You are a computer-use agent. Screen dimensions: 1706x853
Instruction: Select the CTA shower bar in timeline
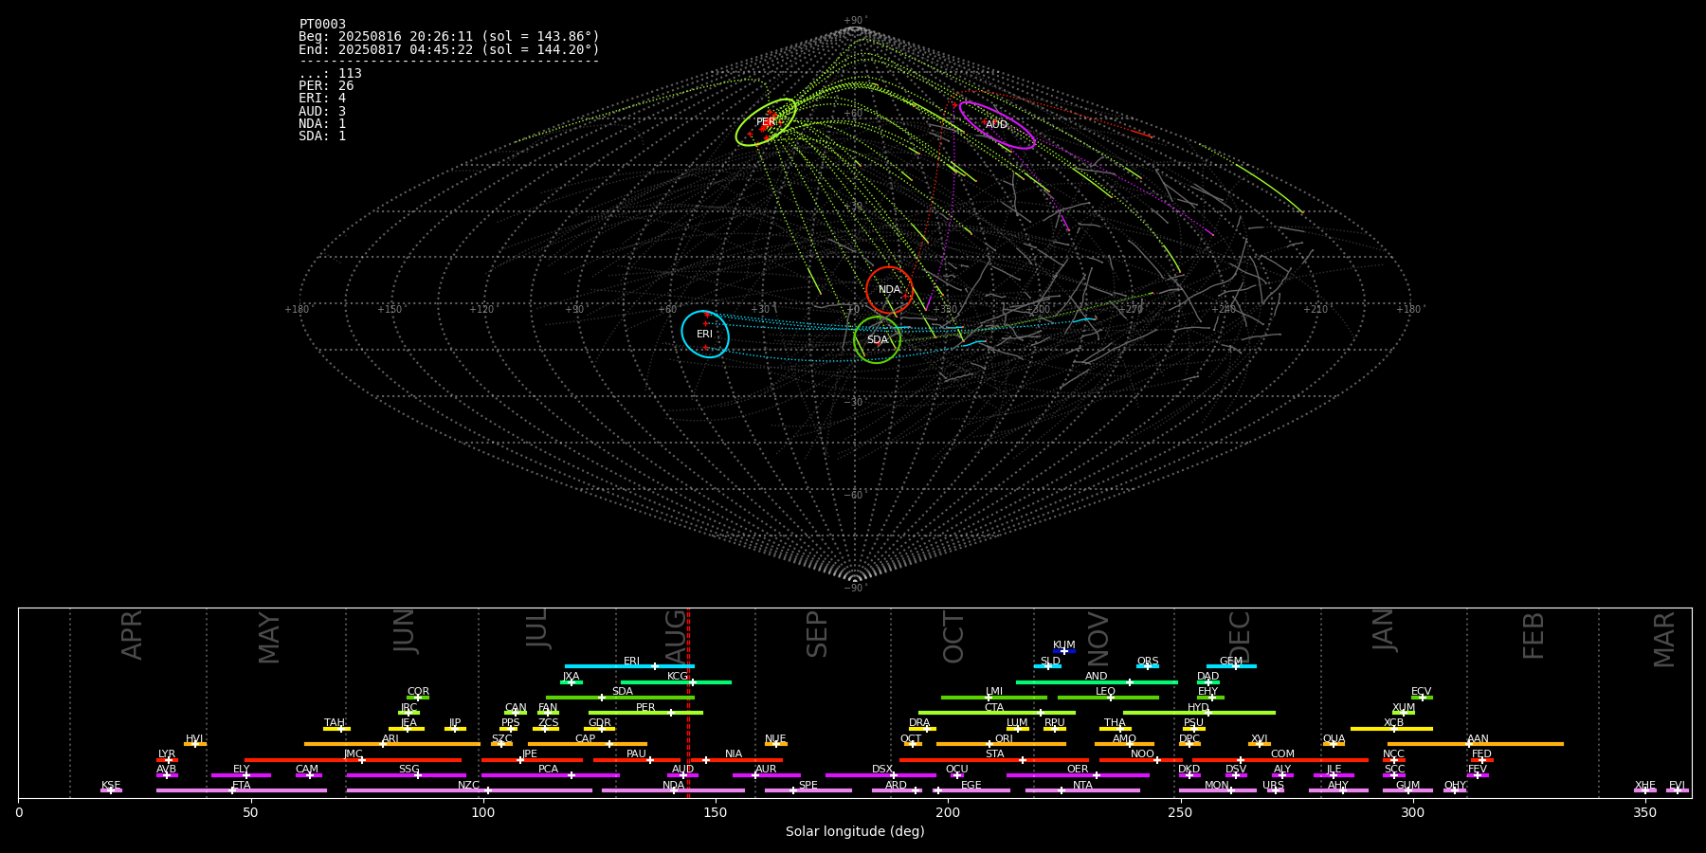pyautogui.click(x=997, y=713)
